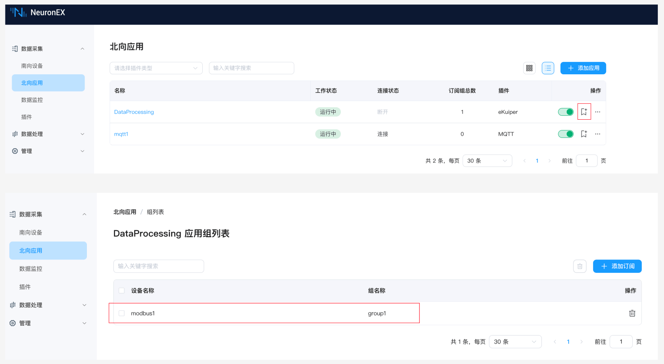Check the modbus1 row checkbox
This screenshot has height=364, width=664.
pyautogui.click(x=122, y=313)
